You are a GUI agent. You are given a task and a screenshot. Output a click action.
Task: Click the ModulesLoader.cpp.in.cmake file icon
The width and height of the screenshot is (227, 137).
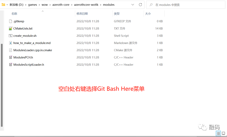coord(10,50)
